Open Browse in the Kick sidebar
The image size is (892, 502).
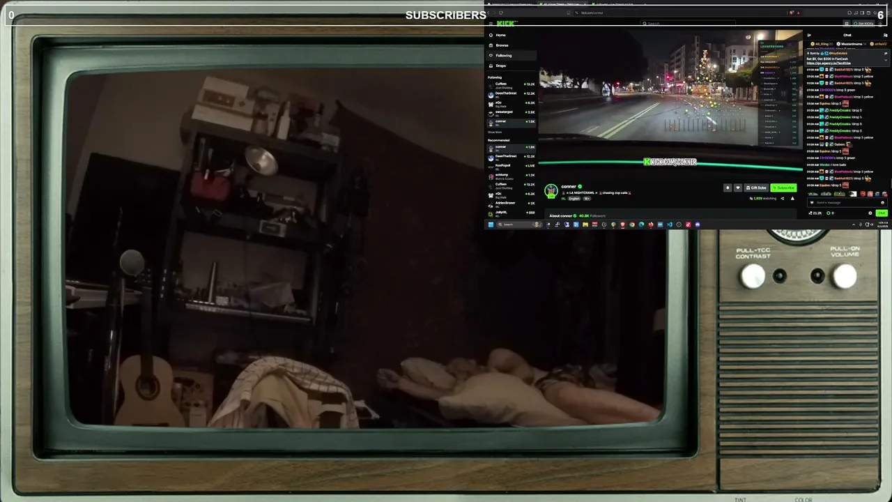[511, 45]
